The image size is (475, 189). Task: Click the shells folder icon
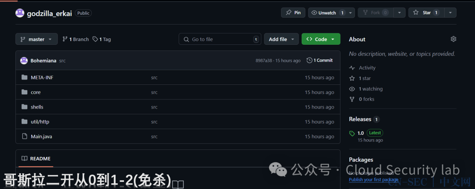tap(25, 107)
